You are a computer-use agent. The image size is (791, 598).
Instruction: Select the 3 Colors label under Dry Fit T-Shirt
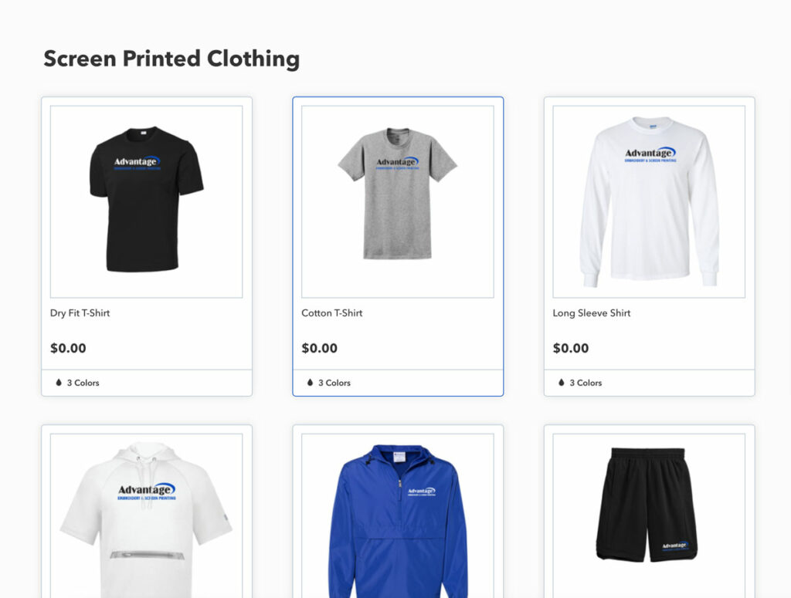(83, 383)
